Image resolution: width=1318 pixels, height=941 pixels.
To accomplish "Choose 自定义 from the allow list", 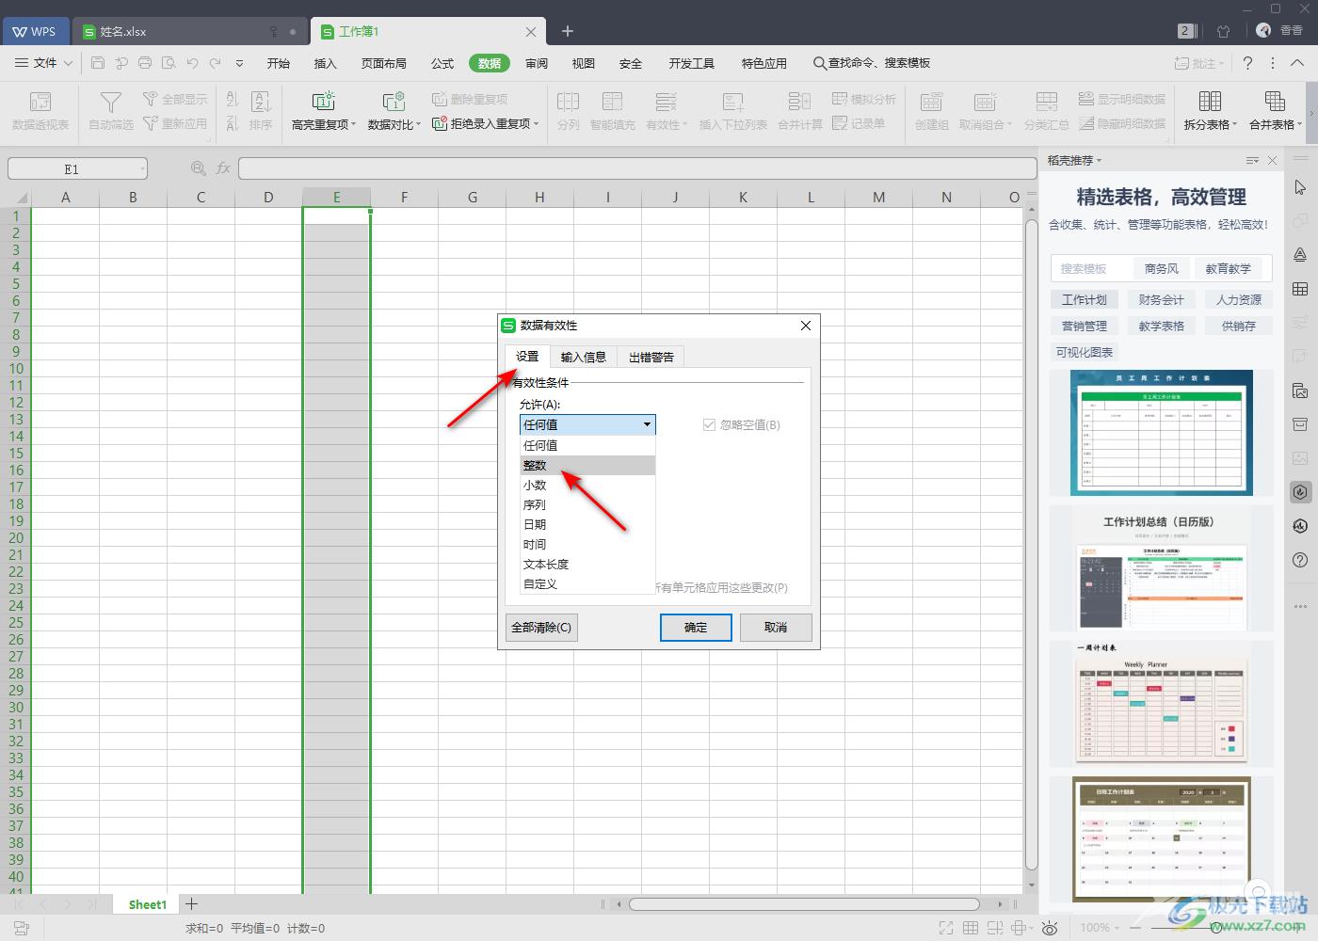I will coord(587,583).
